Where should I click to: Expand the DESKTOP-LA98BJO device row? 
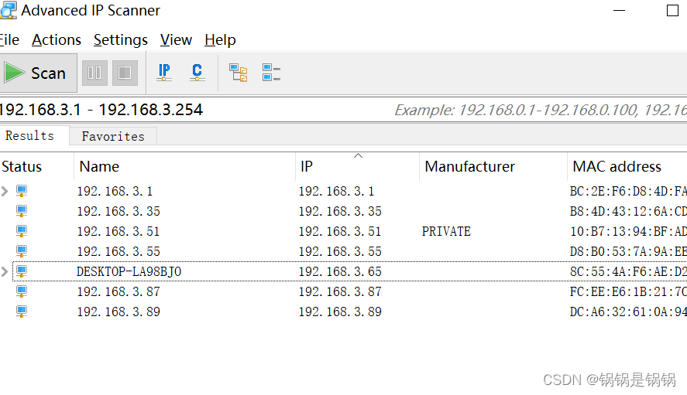point(5,271)
